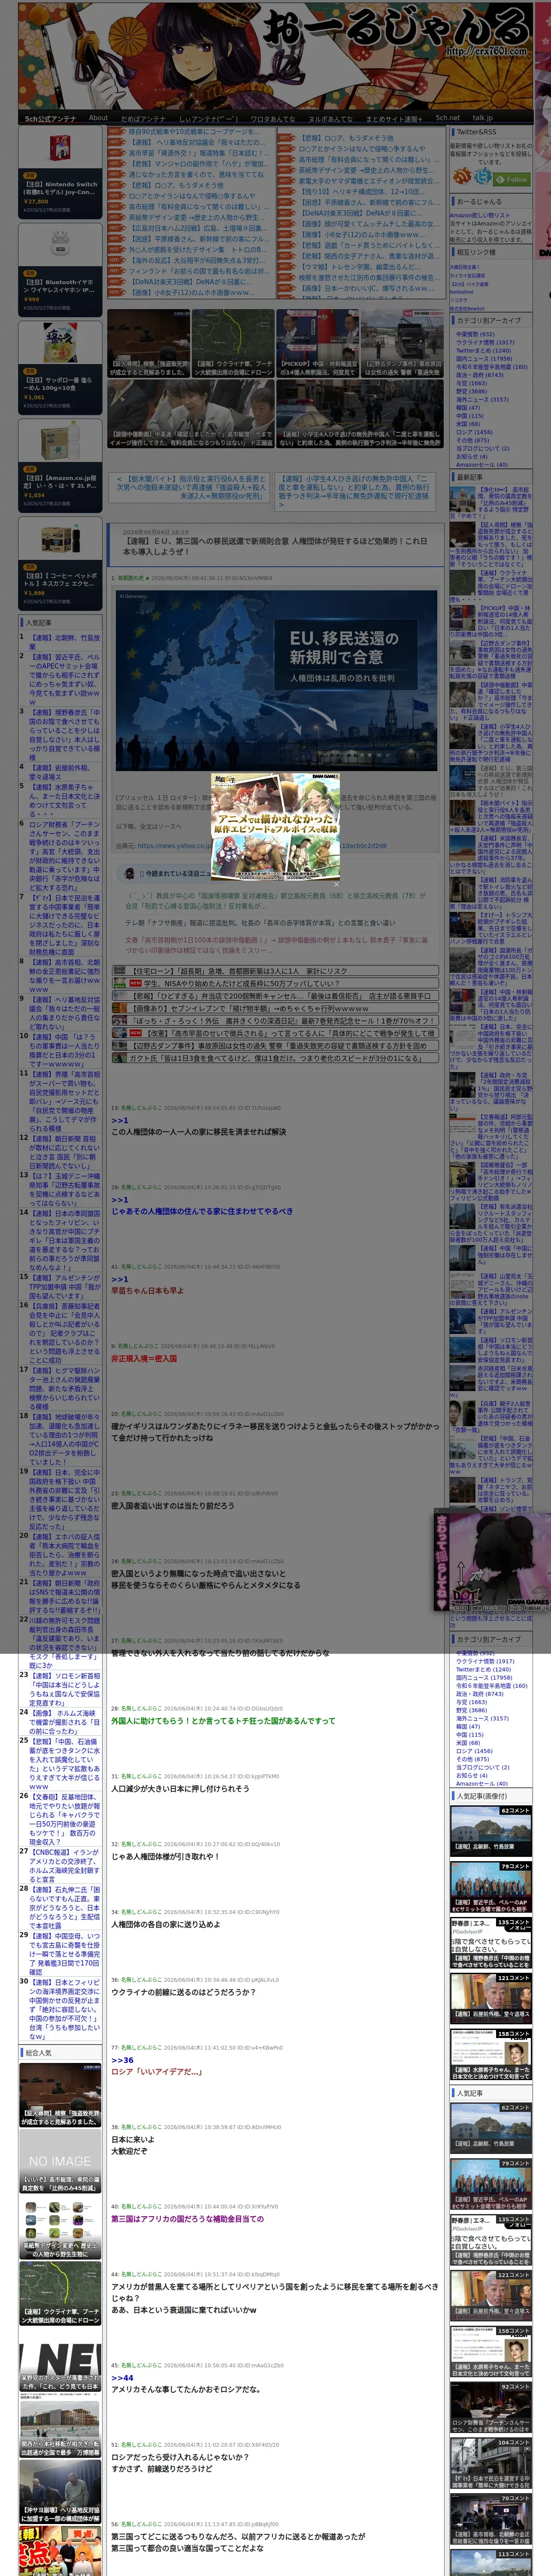Click the comment 第三国はアフリカの国だろうな補助金目当ての
The image size is (551, 2576).
pyautogui.click(x=187, y=2218)
